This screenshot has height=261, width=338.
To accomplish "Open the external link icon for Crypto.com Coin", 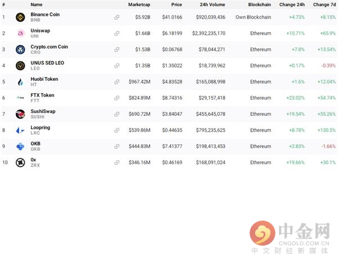I will click(117, 49).
